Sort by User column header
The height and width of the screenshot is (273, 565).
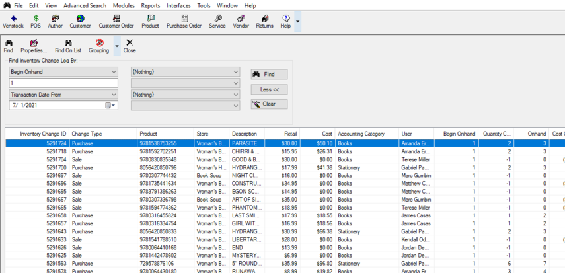click(416, 134)
